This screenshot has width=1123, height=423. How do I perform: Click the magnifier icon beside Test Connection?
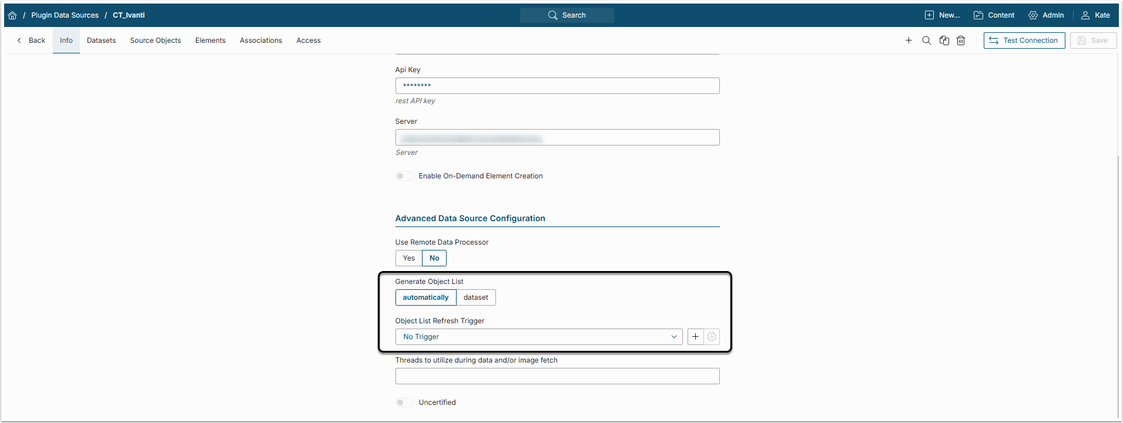click(x=926, y=40)
